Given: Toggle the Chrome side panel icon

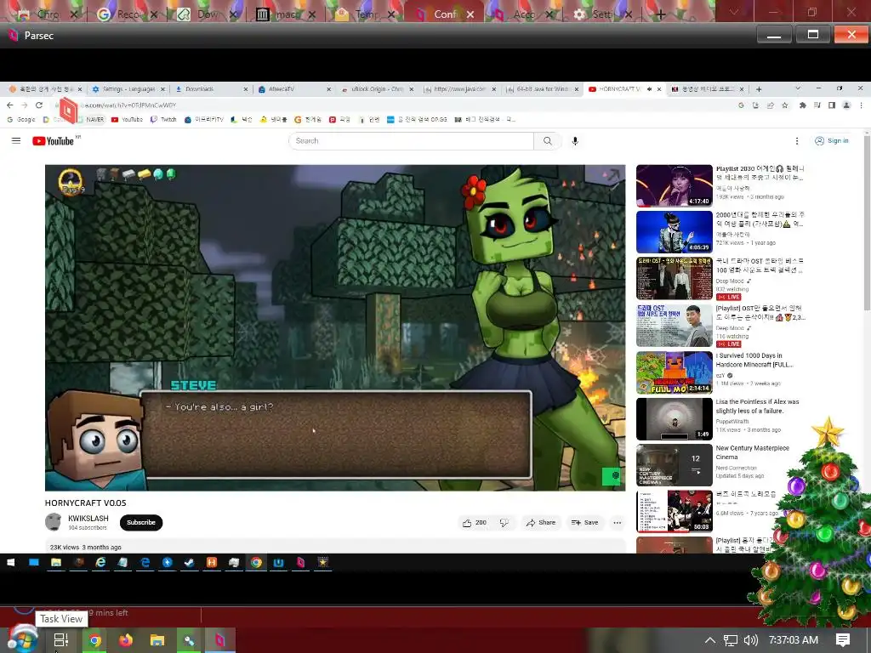Looking at the screenshot, I should click(x=832, y=105).
